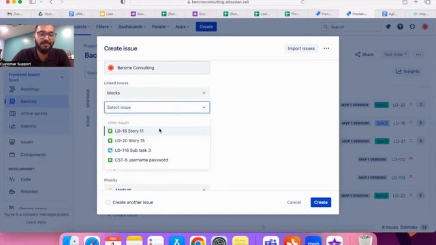Cancel the Create issue dialog

pyautogui.click(x=294, y=202)
